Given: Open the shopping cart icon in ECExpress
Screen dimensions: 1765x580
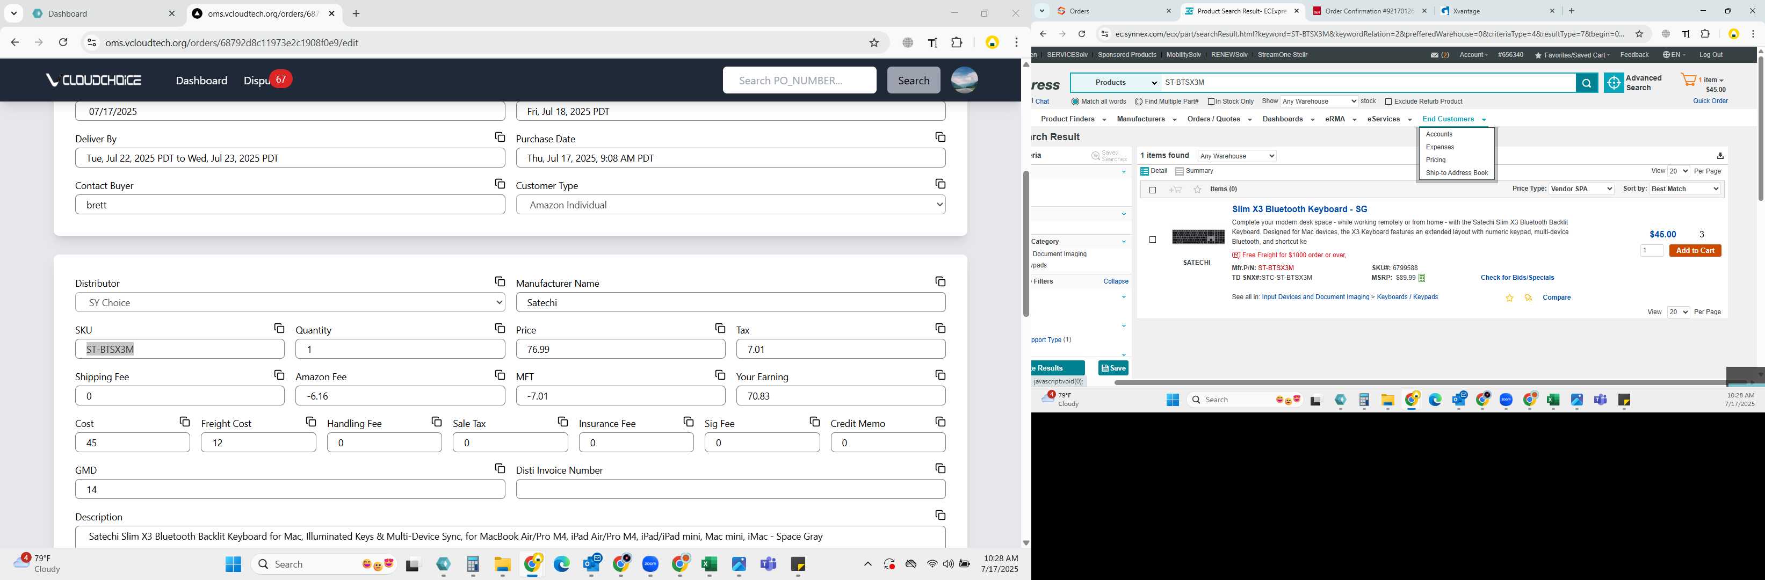Looking at the screenshot, I should [1689, 81].
